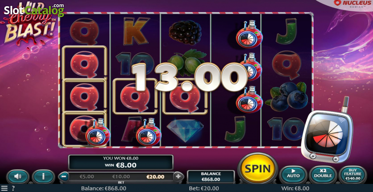Buy feature for €540.00
The height and width of the screenshot is (192, 373).
[352, 175]
